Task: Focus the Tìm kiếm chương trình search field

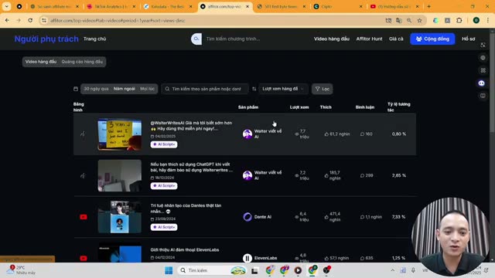Action: tap(233, 39)
